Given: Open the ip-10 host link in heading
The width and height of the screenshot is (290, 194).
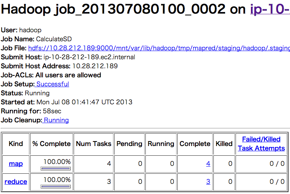Looking at the screenshot, I should (x=270, y=9).
